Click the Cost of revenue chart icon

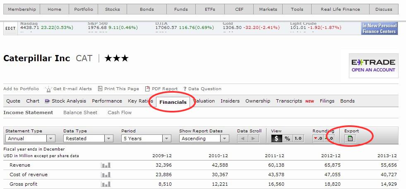click(x=106, y=175)
